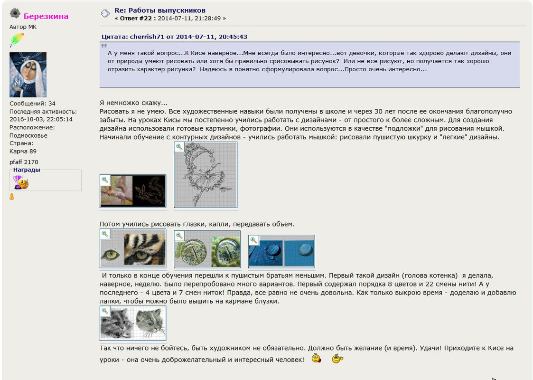Open the blue water drops design thumbnail

coord(281,251)
